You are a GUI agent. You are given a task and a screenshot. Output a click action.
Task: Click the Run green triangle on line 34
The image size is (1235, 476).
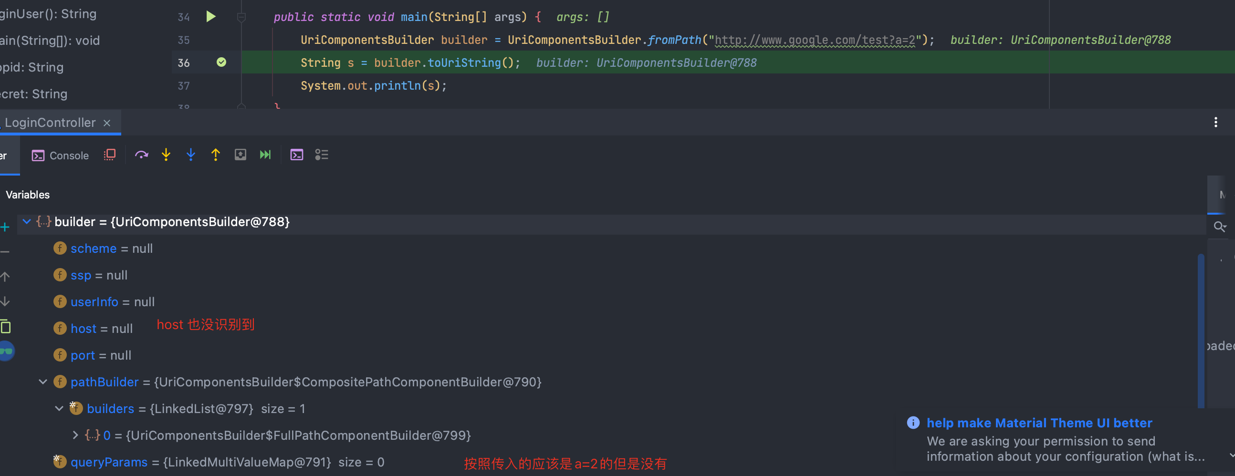click(210, 16)
